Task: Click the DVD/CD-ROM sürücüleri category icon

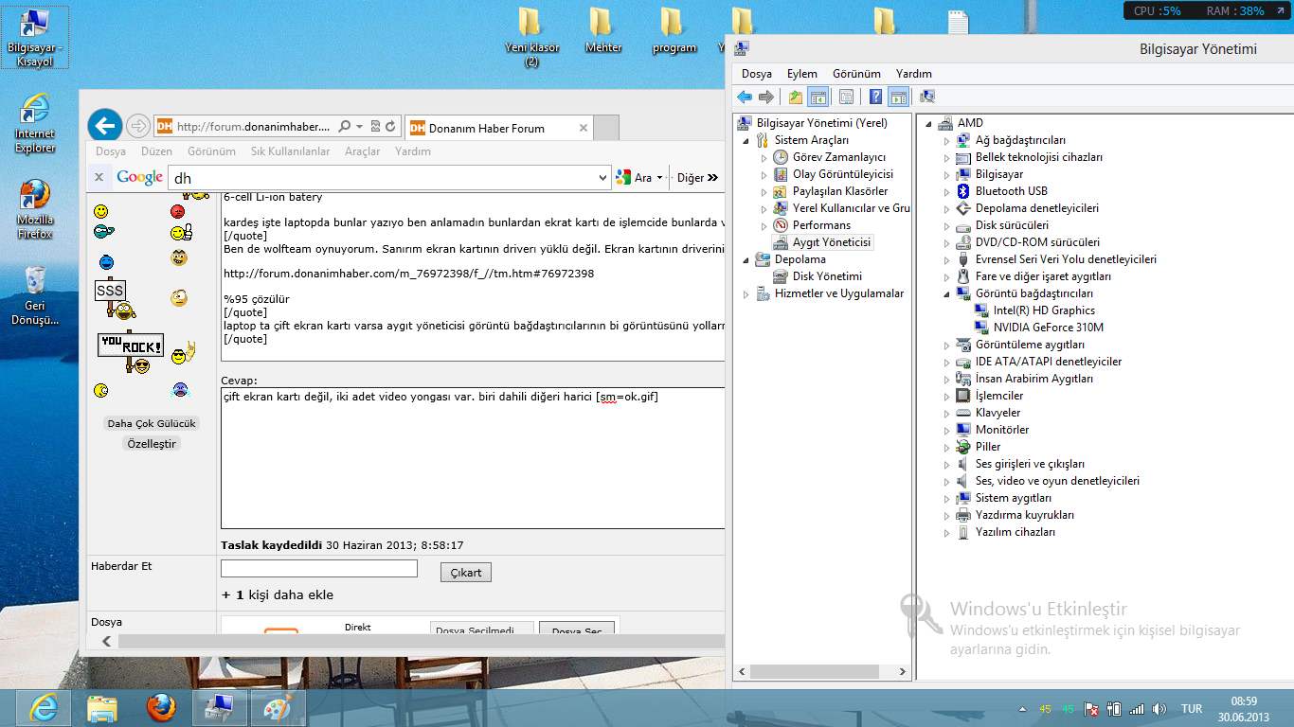Action: click(x=963, y=242)
